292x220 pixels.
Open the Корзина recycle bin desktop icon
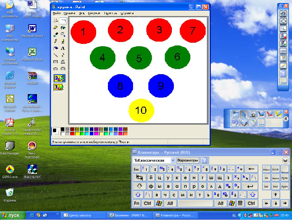pos(9,195)
